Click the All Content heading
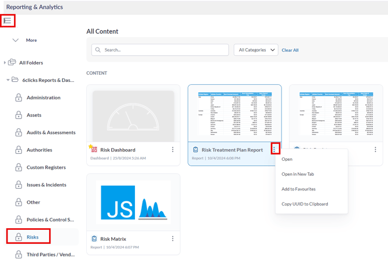 102,31
